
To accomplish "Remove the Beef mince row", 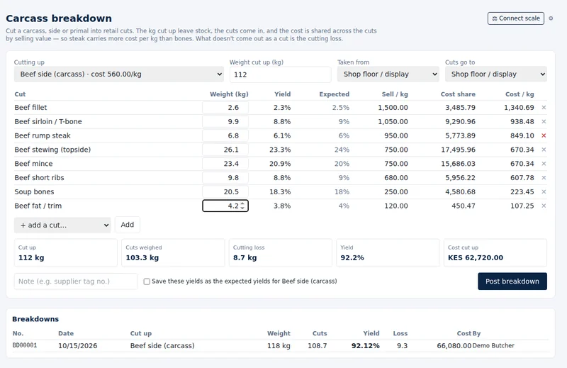I will [x=544, y=164].
